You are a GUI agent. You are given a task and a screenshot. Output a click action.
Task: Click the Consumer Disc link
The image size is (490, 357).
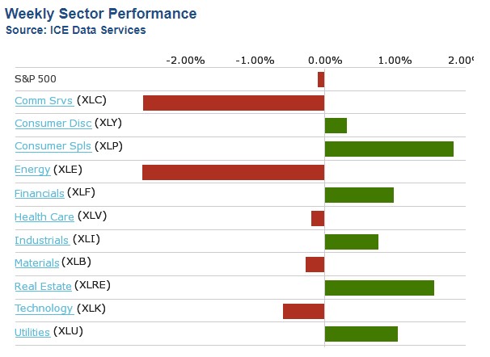point(53,124)
